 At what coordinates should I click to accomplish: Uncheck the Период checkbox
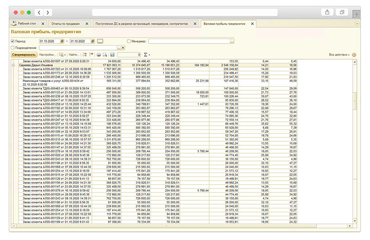[13, 41]
